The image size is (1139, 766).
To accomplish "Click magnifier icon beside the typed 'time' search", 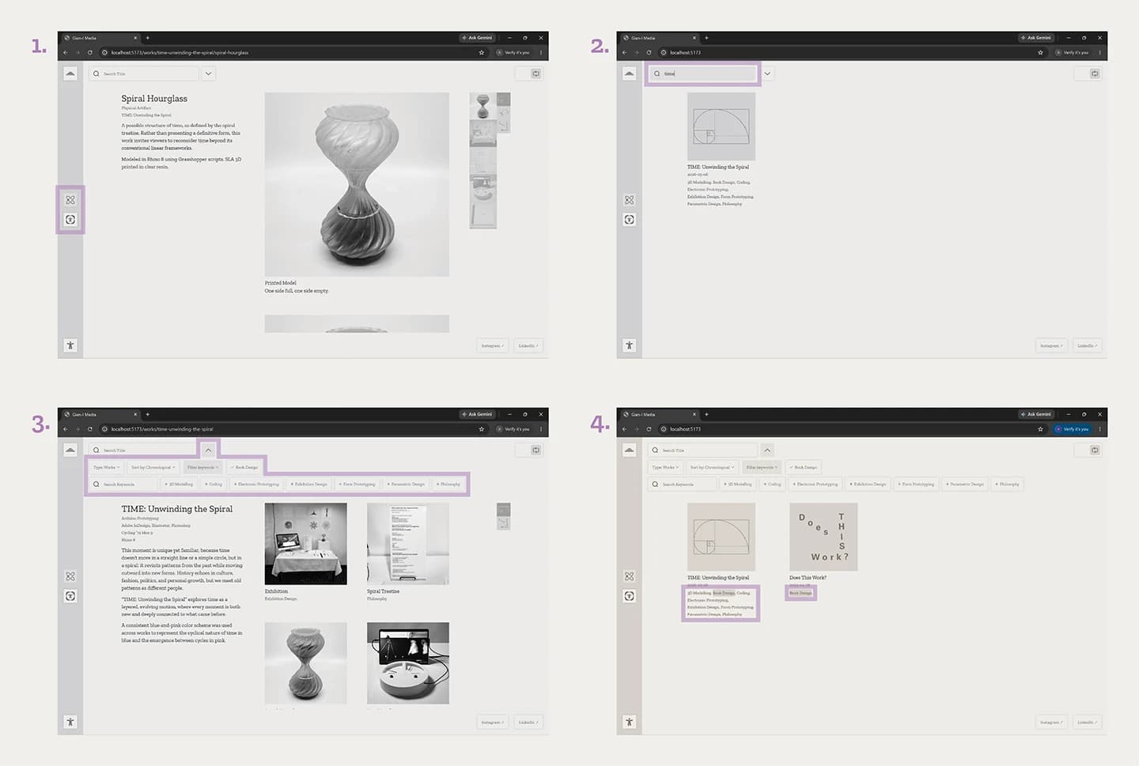I will [x=657, y=74].
